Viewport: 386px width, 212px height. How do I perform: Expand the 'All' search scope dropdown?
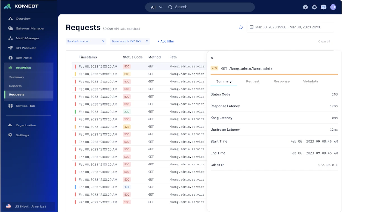tap(157, 7)
